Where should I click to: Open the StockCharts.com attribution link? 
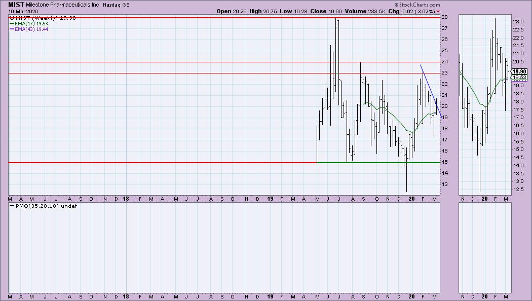(417, 5)
